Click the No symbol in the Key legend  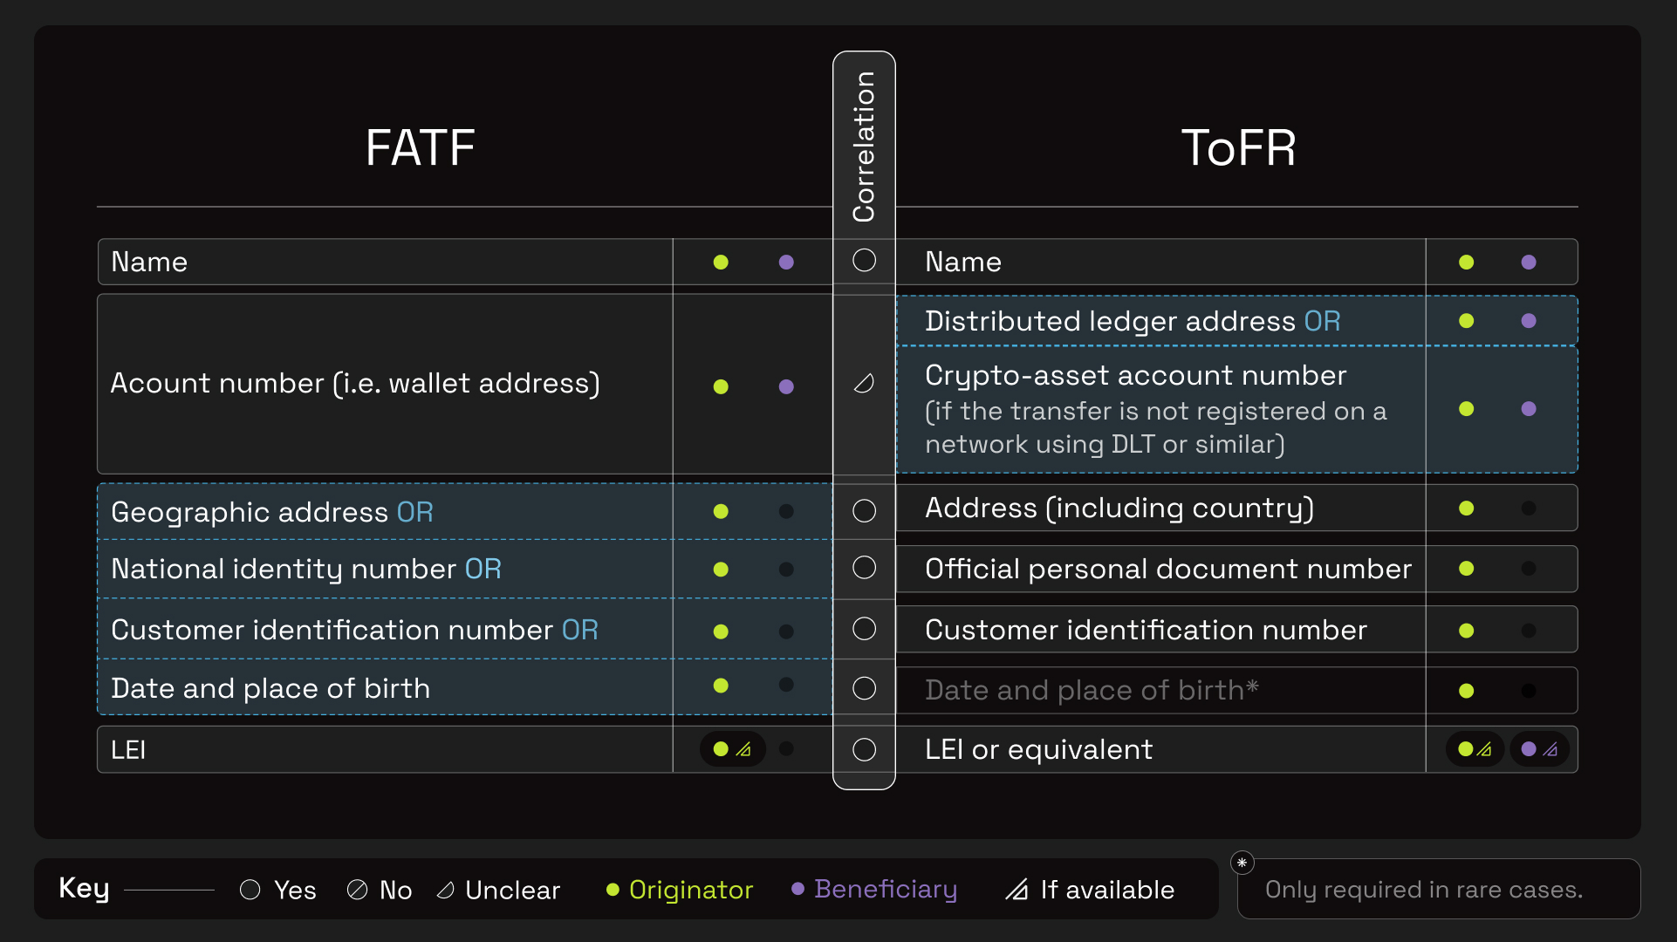coord(356,890)
